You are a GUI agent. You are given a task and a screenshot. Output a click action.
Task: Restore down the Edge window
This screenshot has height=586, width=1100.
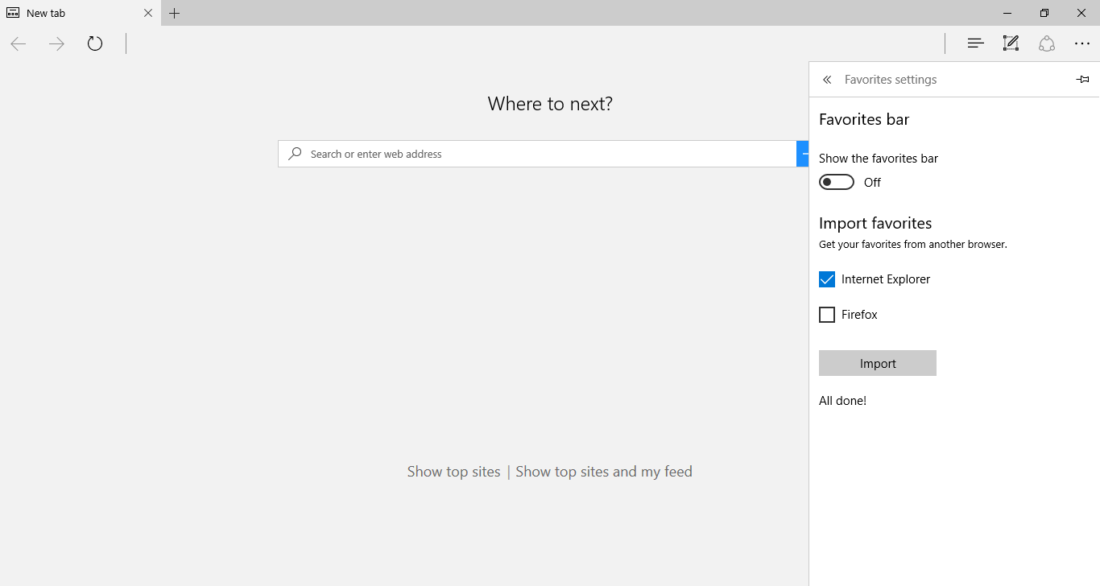[1044, 13]
